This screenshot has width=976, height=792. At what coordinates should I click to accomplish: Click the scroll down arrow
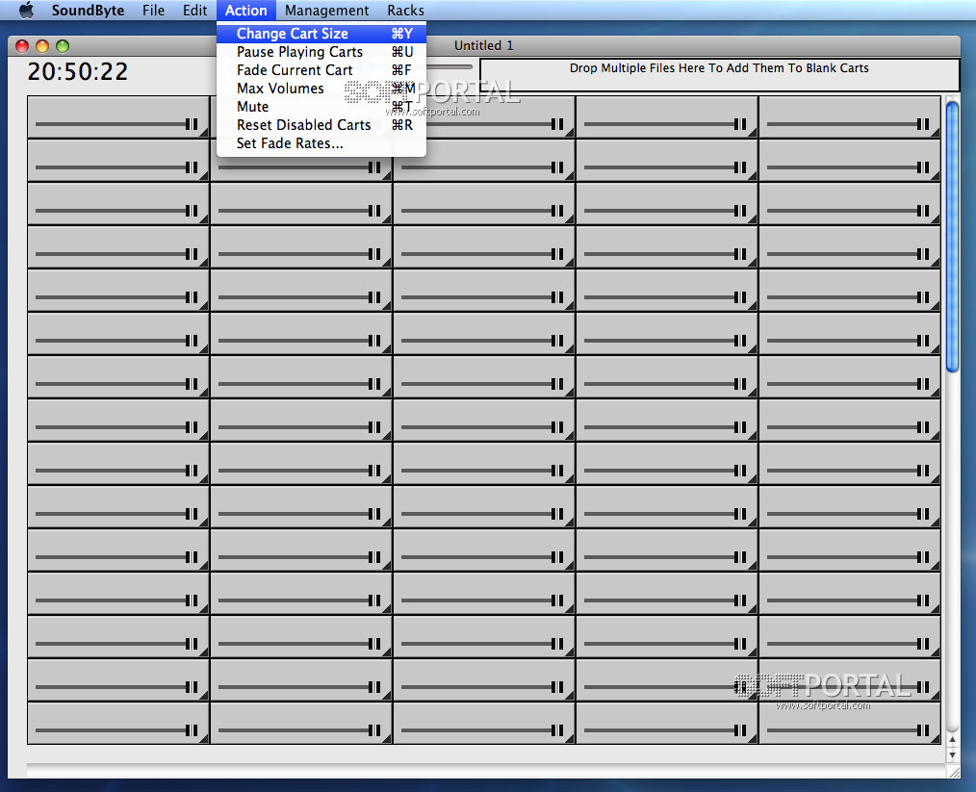pos(952,754)
